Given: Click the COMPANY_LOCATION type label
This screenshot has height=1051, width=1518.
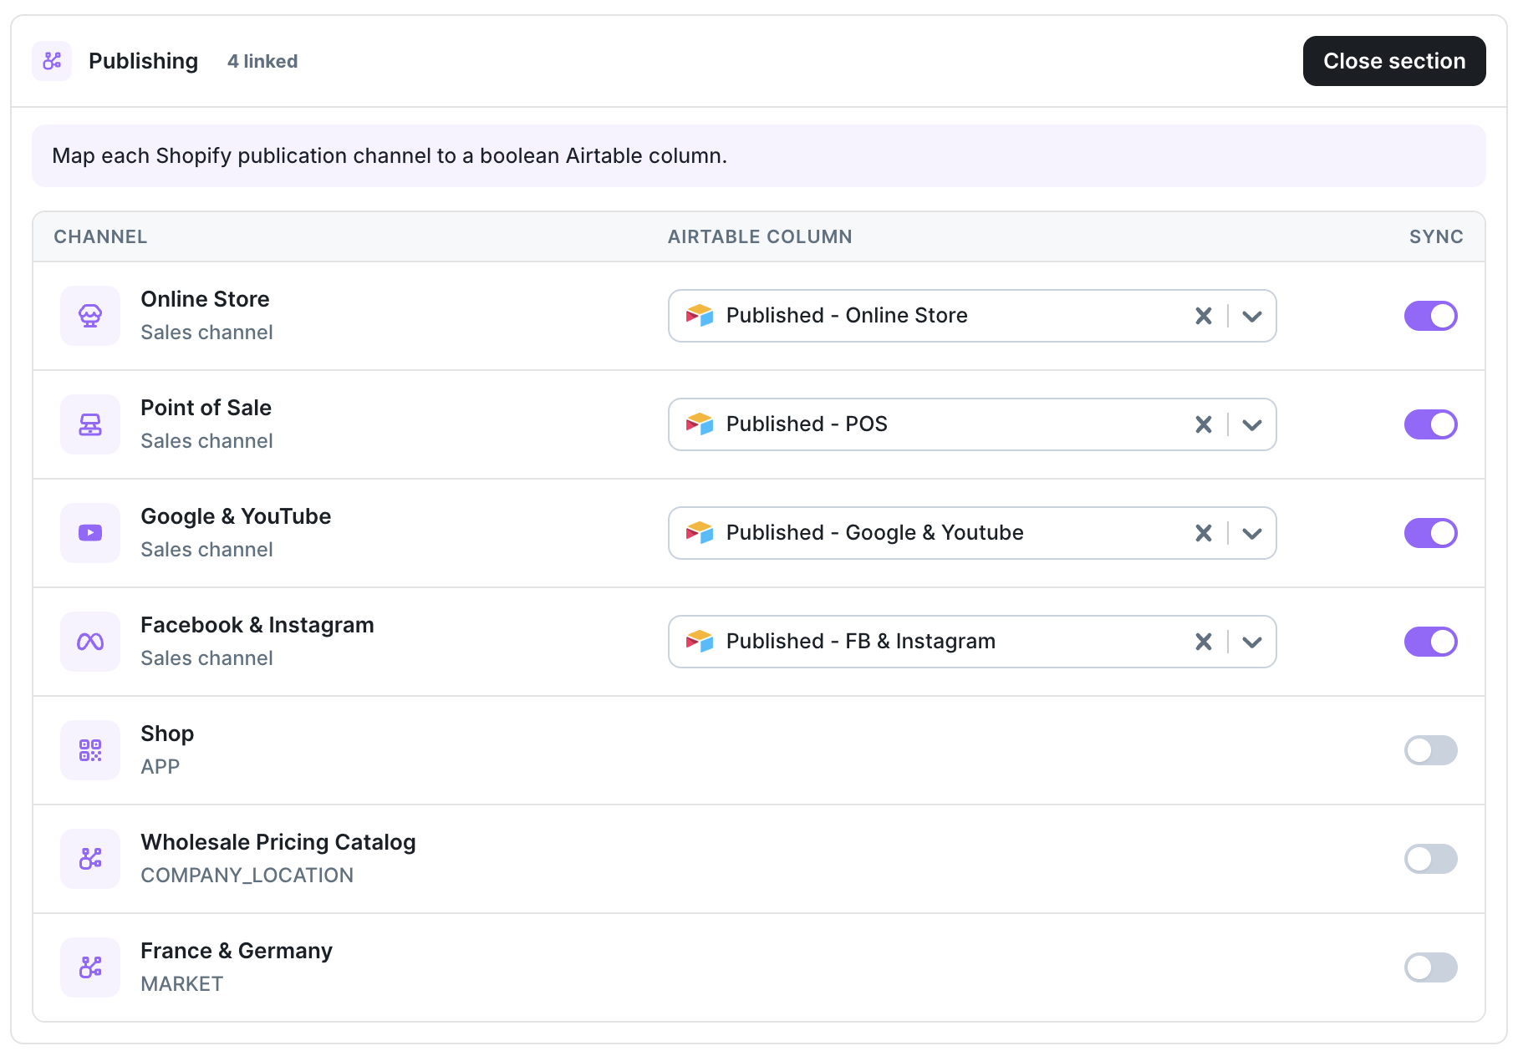Looking at the screenshot, I should coord(247,876).
